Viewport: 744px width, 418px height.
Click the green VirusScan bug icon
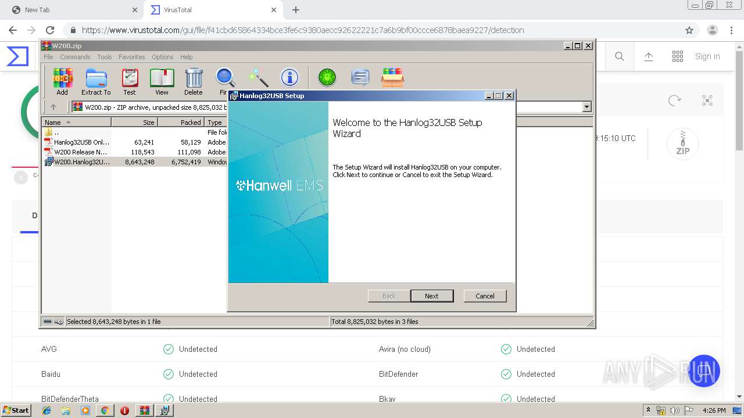pyautogui.click(x=327, y=78)
